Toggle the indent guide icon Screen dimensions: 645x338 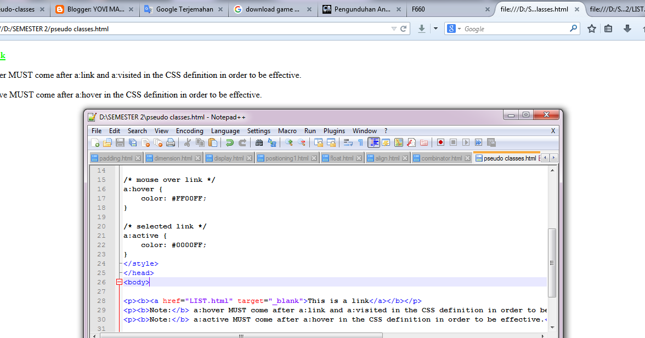click(x=374, y=142)
